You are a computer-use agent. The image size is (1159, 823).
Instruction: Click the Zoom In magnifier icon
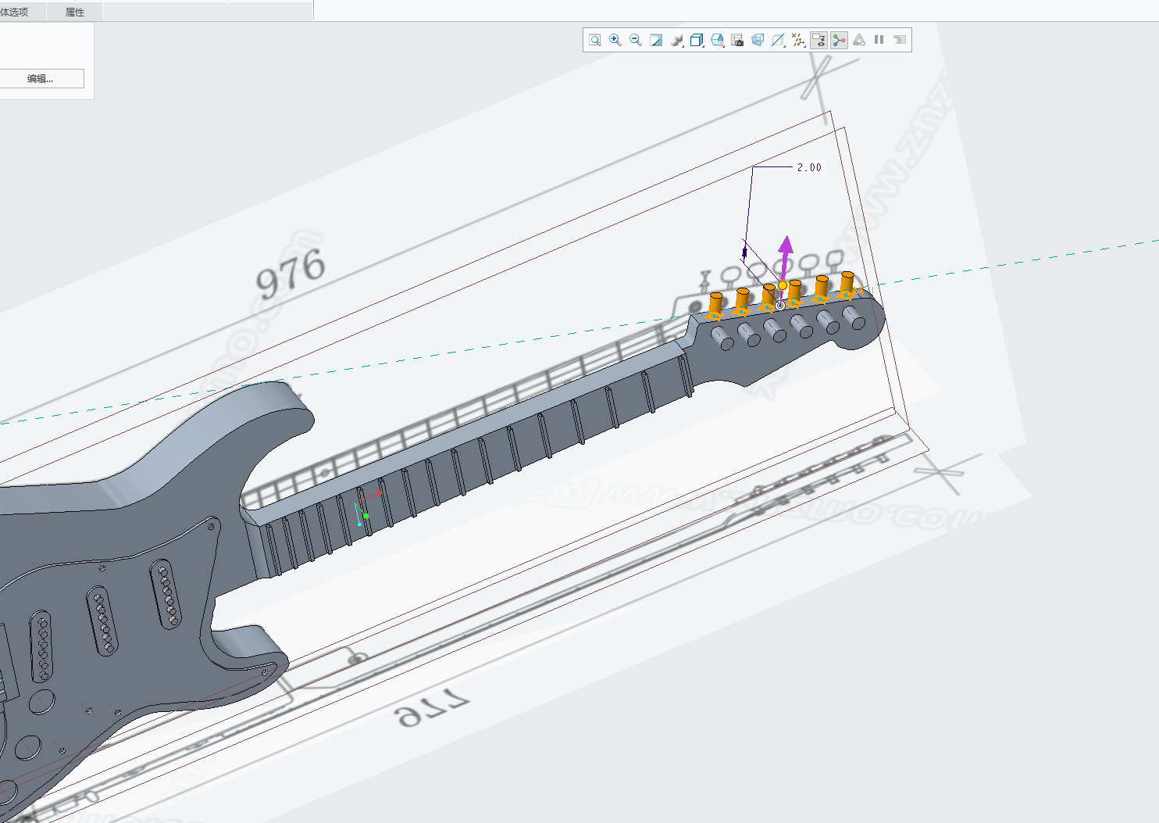615,40
